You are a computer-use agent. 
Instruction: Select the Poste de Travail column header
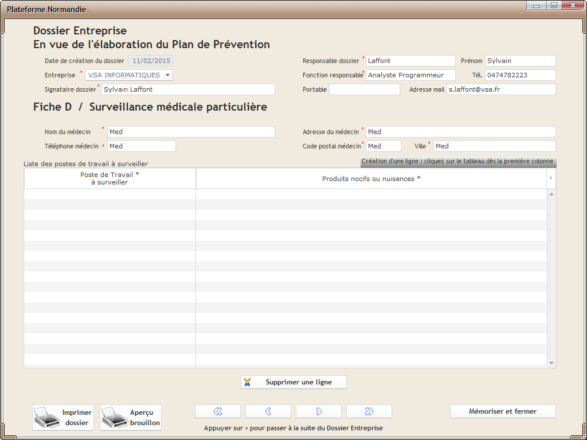pos(109,179)
